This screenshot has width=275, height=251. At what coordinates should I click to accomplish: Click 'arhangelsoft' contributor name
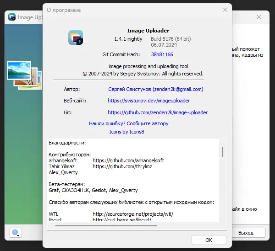[x=63, y=160]
